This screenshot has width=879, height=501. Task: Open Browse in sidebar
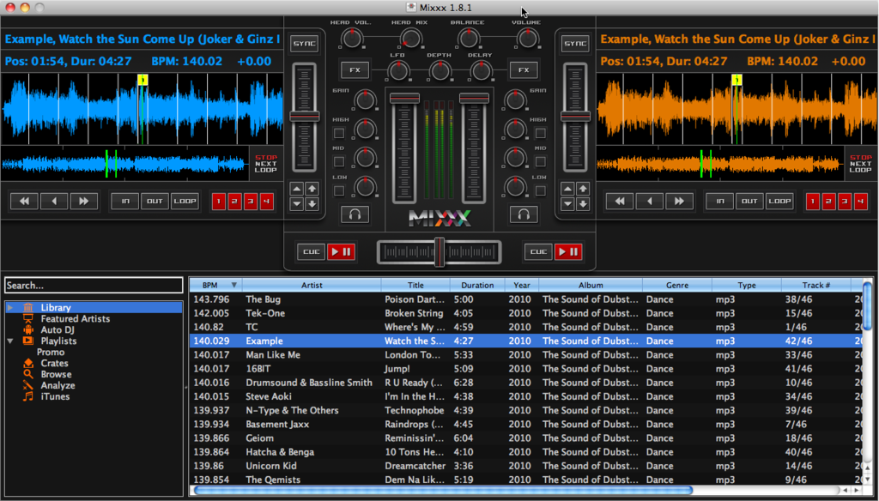(56, 374)
